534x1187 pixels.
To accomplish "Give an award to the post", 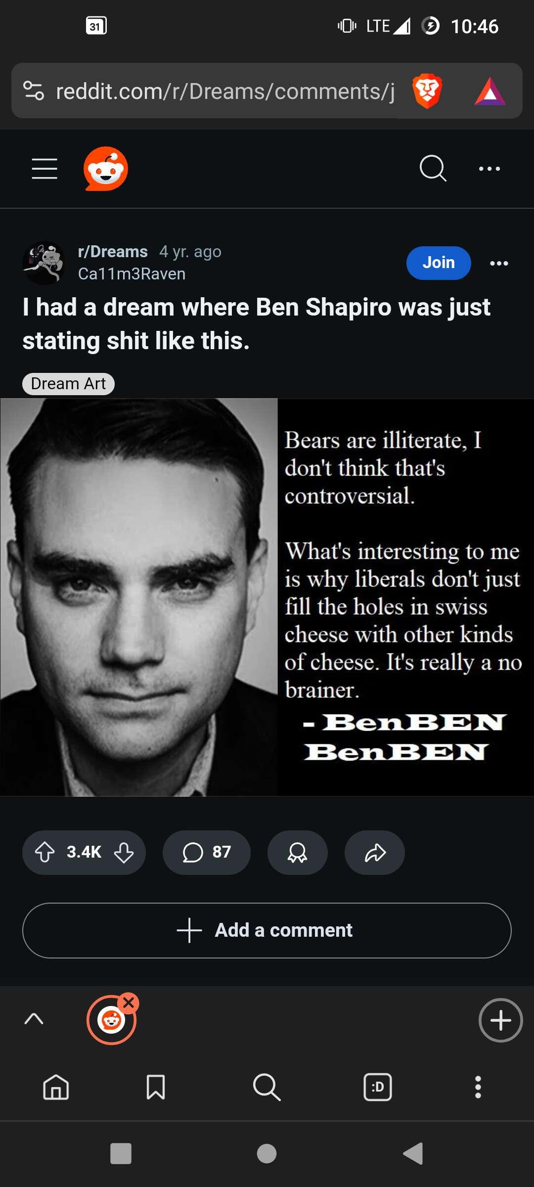I will pyautogui.click(x=297, y=852).
